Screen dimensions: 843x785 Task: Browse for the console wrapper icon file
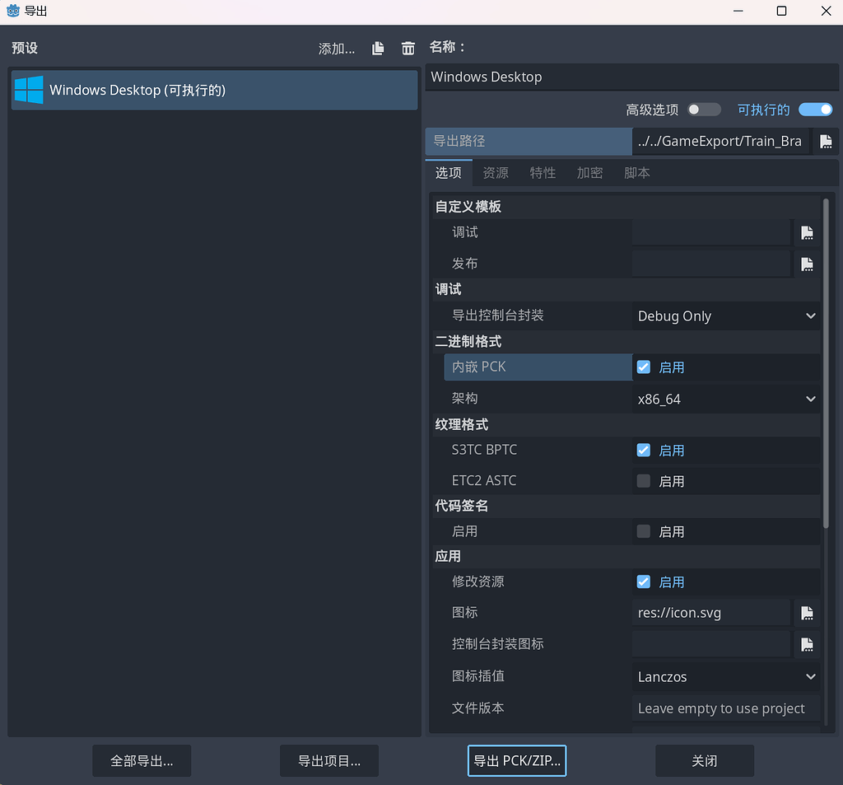(808, 643)
